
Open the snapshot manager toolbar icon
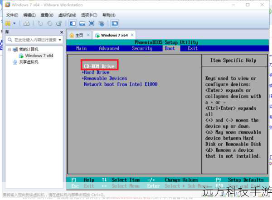coord(59,23)
